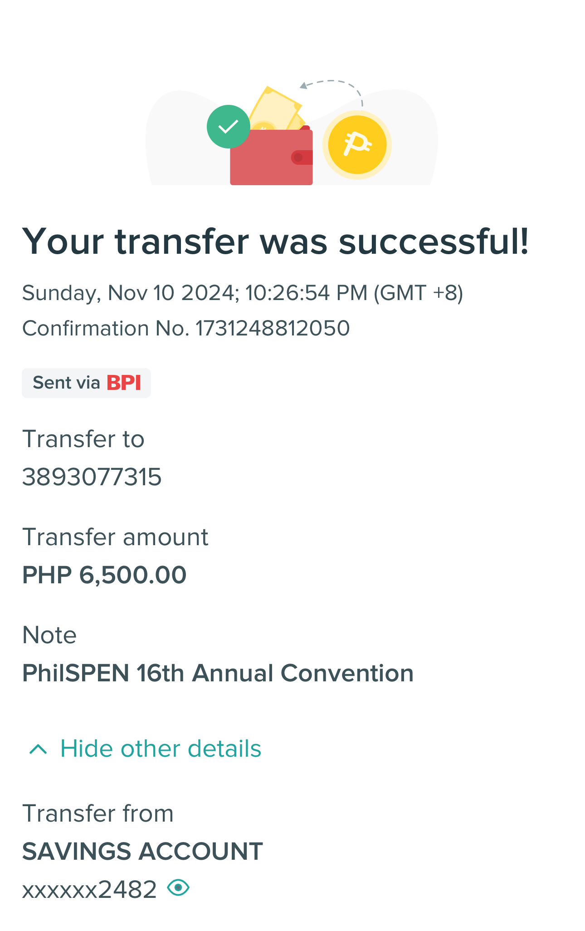
Task: Click the SAVINGS ACCOUNT source label
Action: pyautogui.click(x=142, y=851)
